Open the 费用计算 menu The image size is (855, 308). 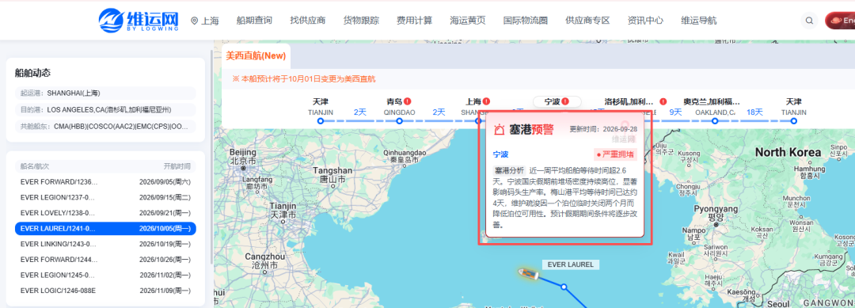pos(414,21)
